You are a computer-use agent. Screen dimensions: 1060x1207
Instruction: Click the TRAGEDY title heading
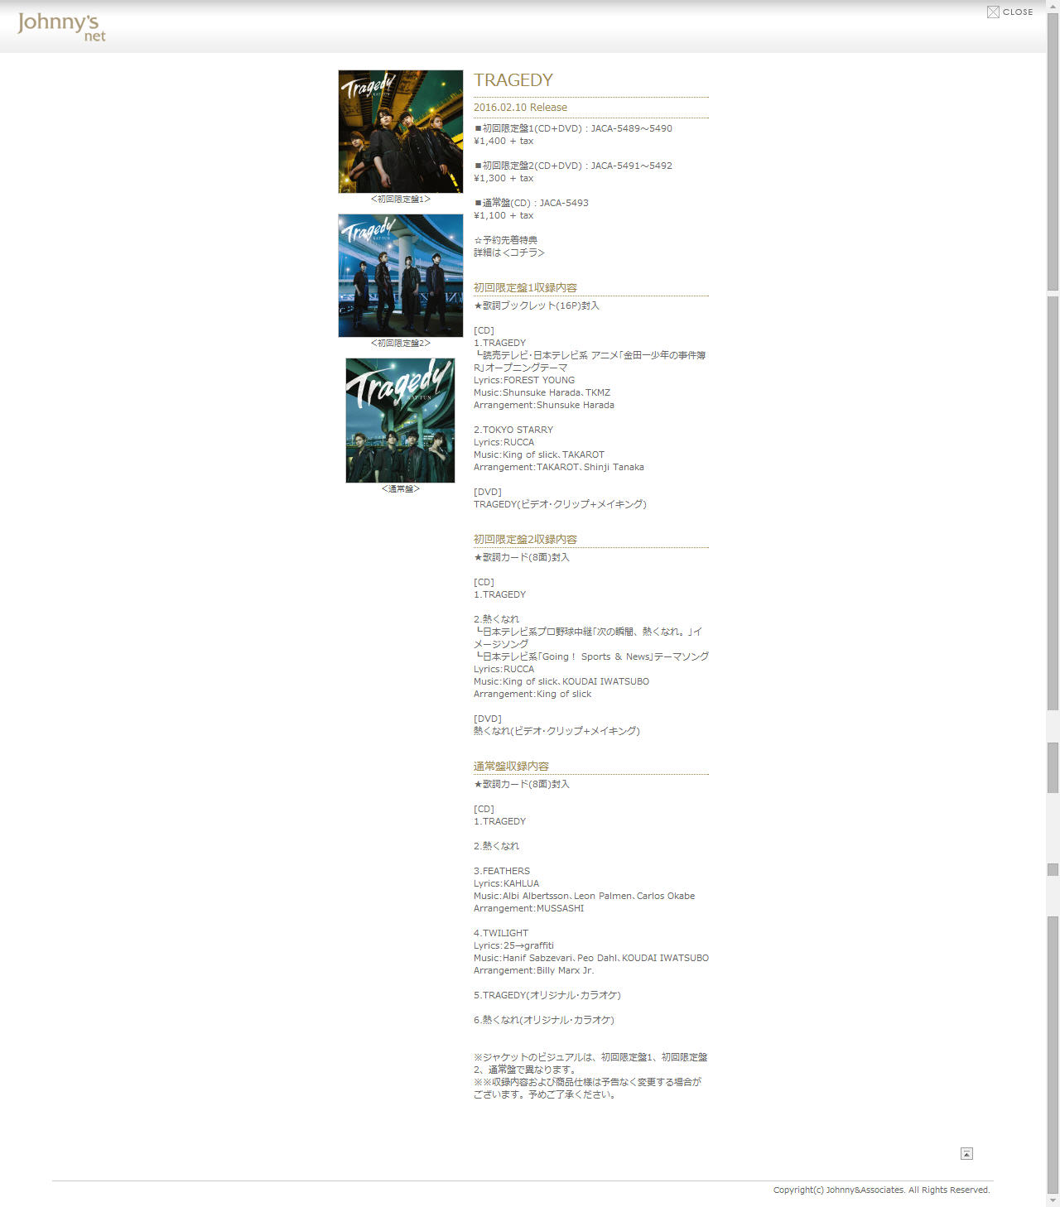tap(513, 80)
